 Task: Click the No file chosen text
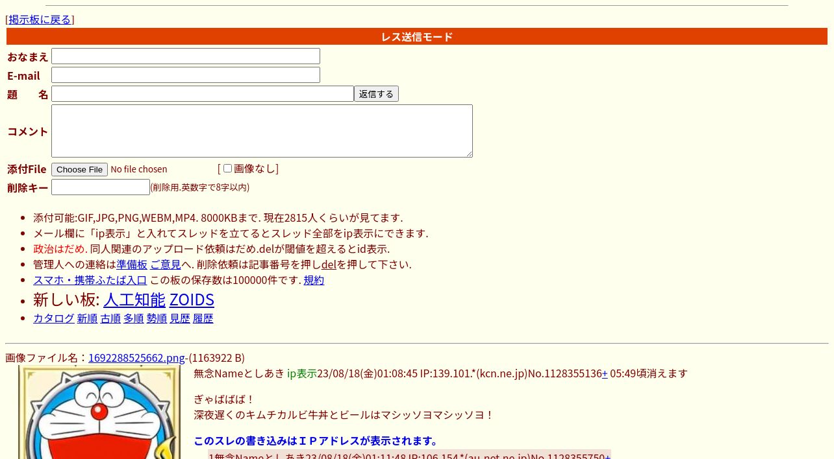(x=139, y=169)
